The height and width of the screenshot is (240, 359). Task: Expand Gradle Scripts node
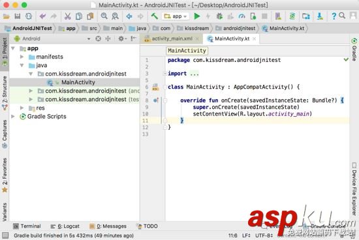click(13, 117)
